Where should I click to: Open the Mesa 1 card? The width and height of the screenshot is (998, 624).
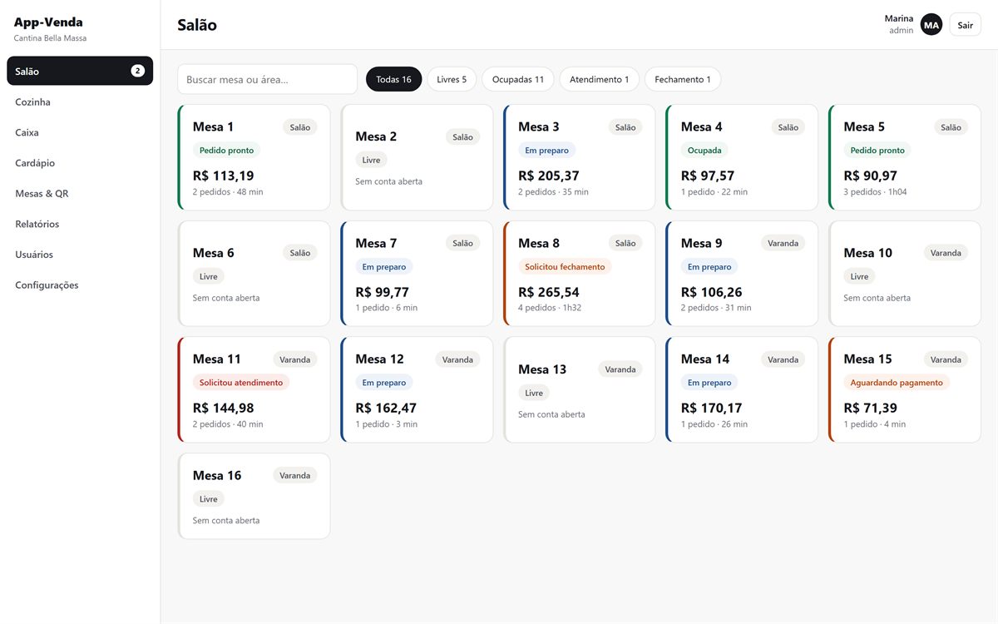coord(254,157)
